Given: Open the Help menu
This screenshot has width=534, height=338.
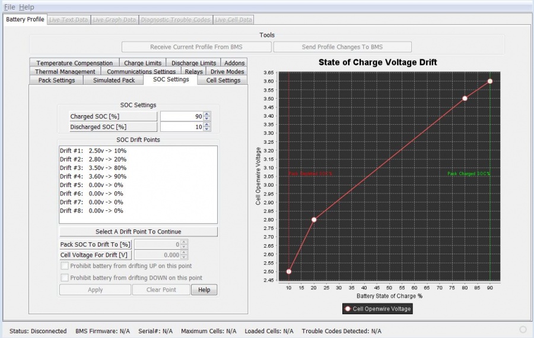Looking at the screenshot, I should coord(26,7).
